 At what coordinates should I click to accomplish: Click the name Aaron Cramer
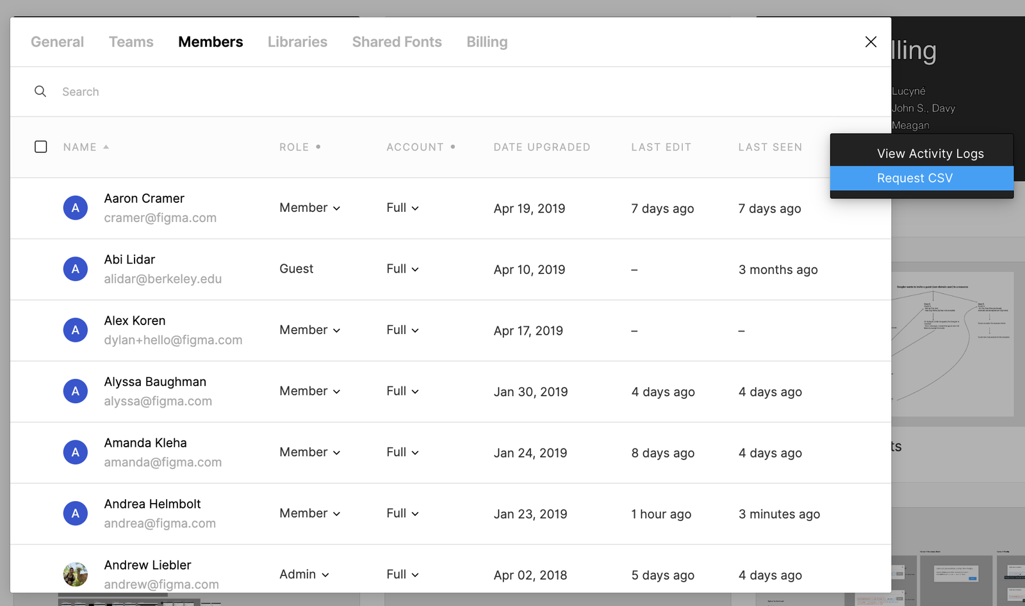coord(144,198)
